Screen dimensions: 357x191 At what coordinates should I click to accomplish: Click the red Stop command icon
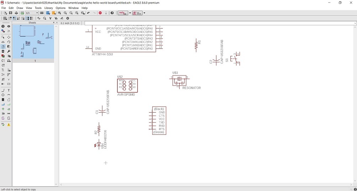(100, 13)
